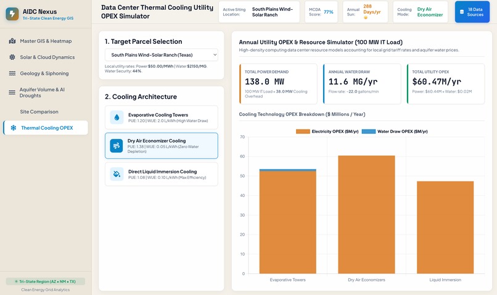Click 'Dry Air Economizers' axis label
497x295 pixels.
366,280
